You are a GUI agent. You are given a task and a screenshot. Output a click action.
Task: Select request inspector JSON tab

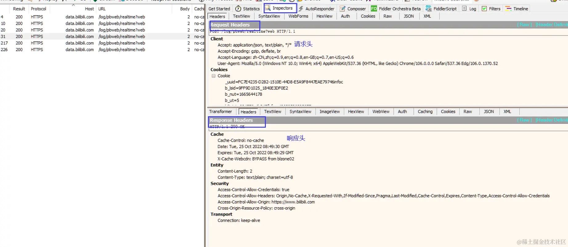(409, 16)
